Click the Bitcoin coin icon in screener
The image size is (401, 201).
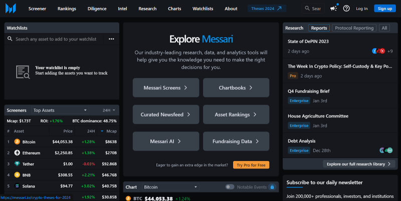point(17,141)
